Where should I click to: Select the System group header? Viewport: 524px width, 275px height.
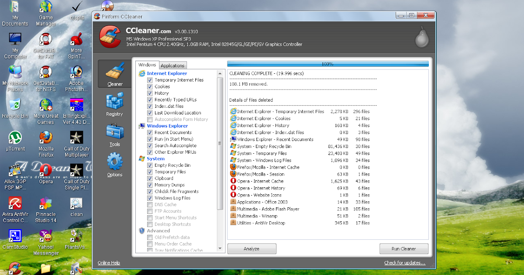click(x=155, y=158)
